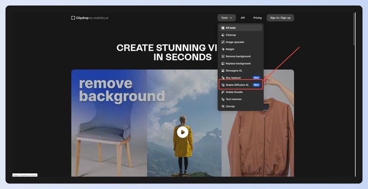Image resolution: width=368 pixels, height=189 pixels.
Task: Click the Replace background icon
Action: tap(223, 63)
